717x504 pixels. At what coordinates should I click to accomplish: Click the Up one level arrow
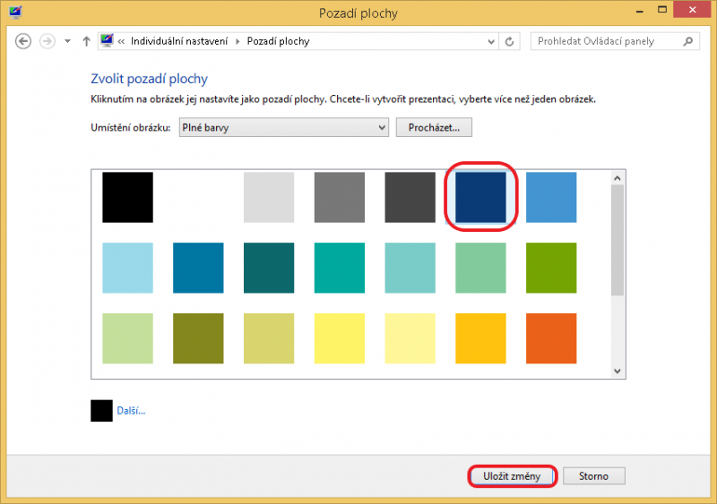[86, 41]
